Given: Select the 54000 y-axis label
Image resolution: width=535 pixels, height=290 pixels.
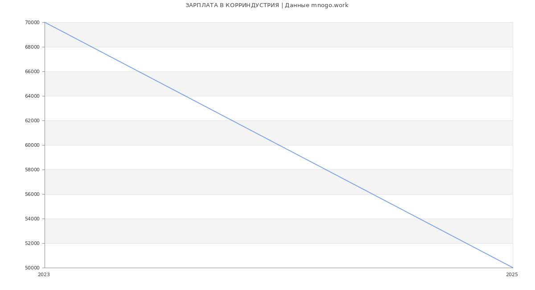Looking at the screenshot, I should click(x=32, y=219).
